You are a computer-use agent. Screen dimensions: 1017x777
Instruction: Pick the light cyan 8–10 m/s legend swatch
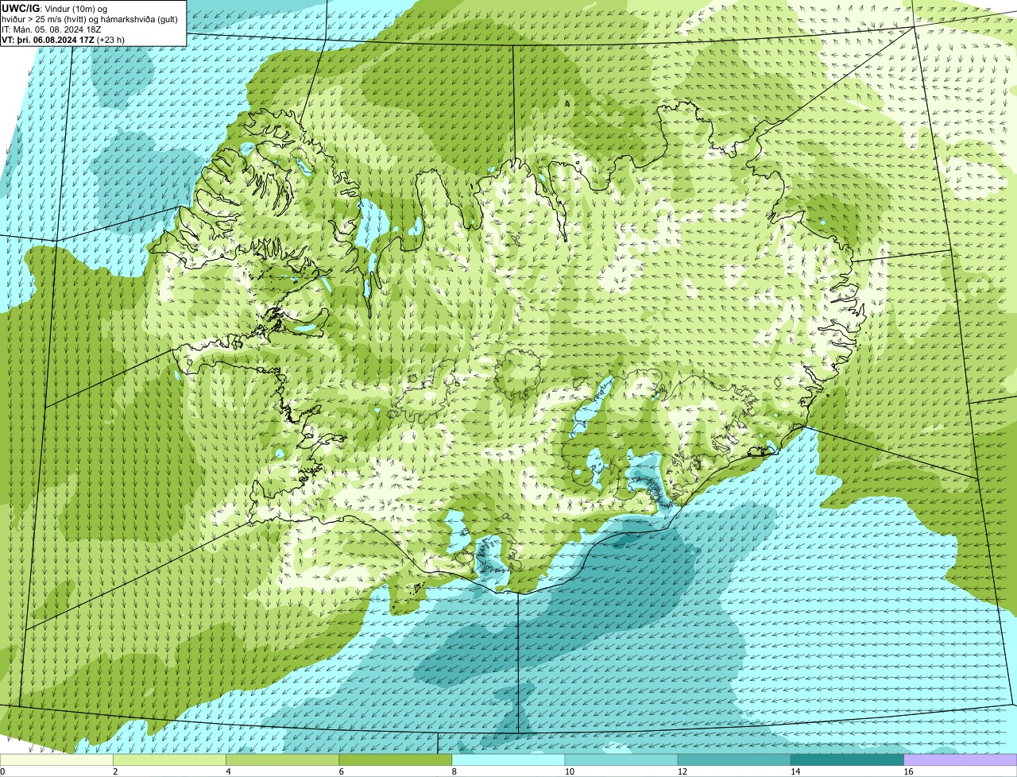(508, 760)
